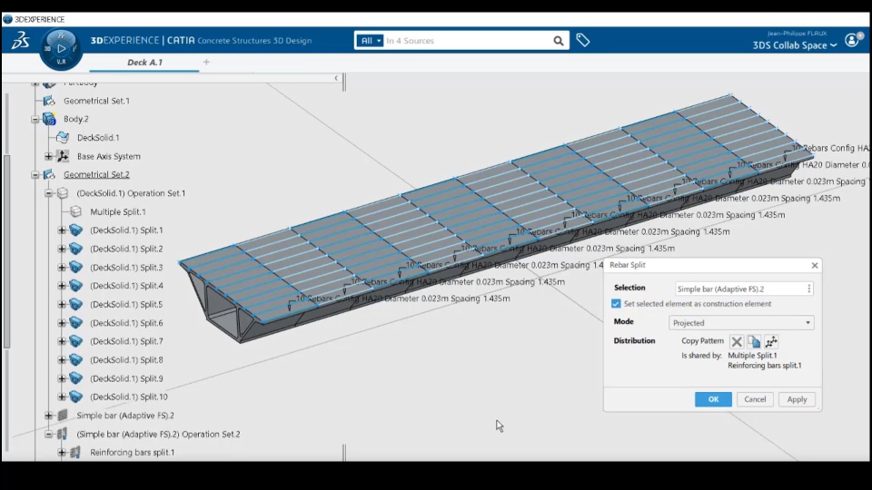Image resolution: width=872 pixels, height=490 pixels.
Task: Click the Multiple Split.1 icon
Action: pos(75,211)
